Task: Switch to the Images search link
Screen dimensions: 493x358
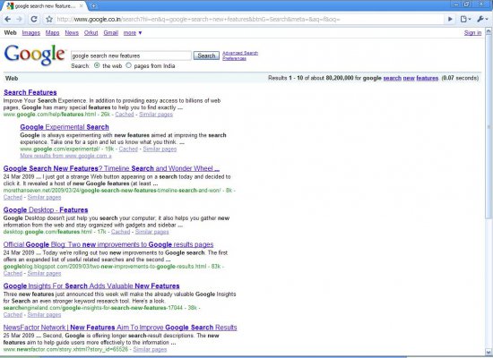Action: click(30, 32)
